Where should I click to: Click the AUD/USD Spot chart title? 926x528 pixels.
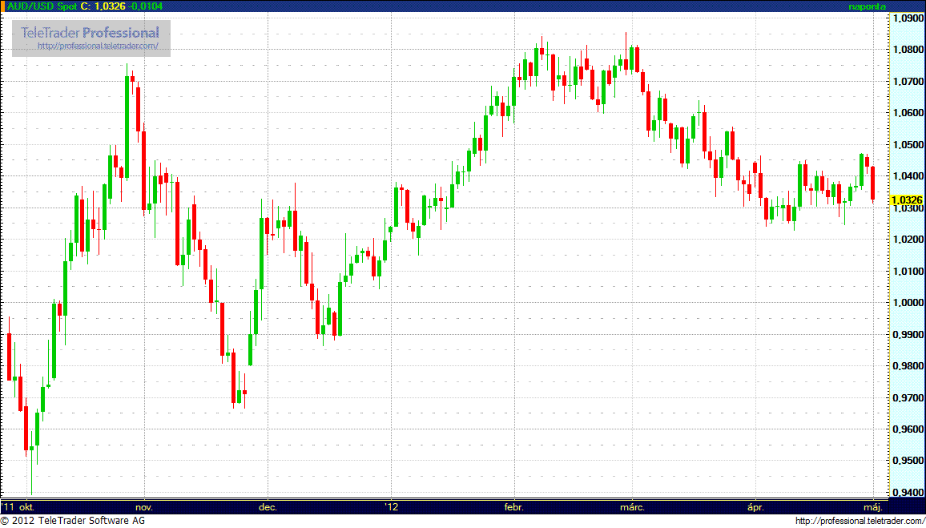41,6
